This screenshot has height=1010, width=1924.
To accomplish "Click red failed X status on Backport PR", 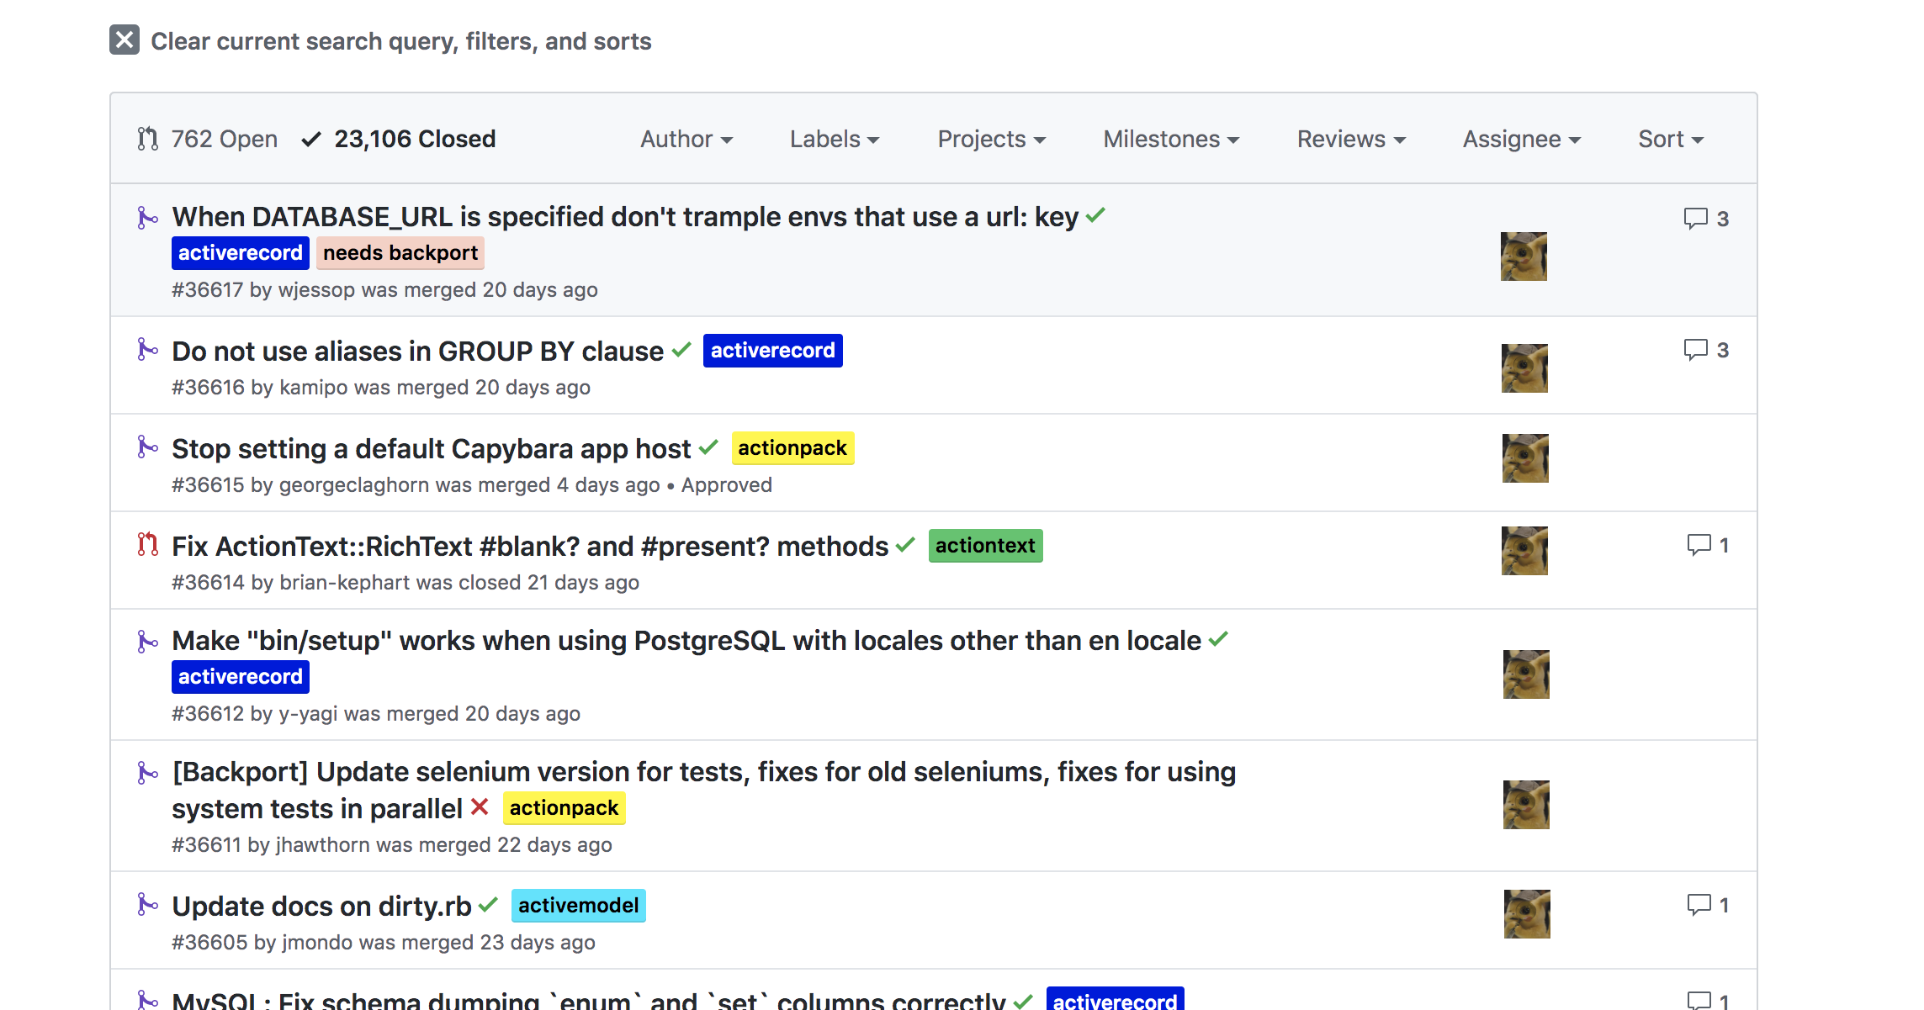I will [x=480, y=807].
